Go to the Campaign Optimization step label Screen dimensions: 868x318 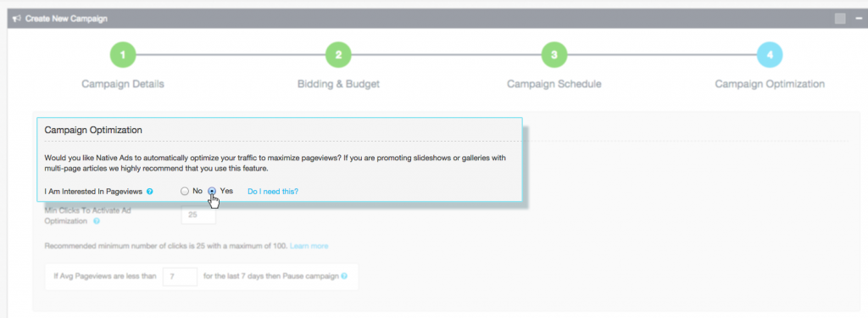[770, 84]
